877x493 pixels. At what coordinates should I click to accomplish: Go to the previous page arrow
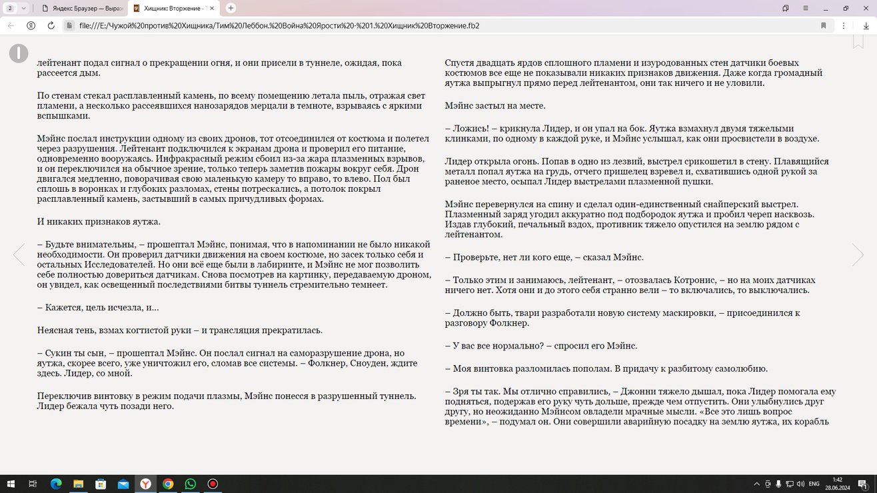[x=19, y=254]
